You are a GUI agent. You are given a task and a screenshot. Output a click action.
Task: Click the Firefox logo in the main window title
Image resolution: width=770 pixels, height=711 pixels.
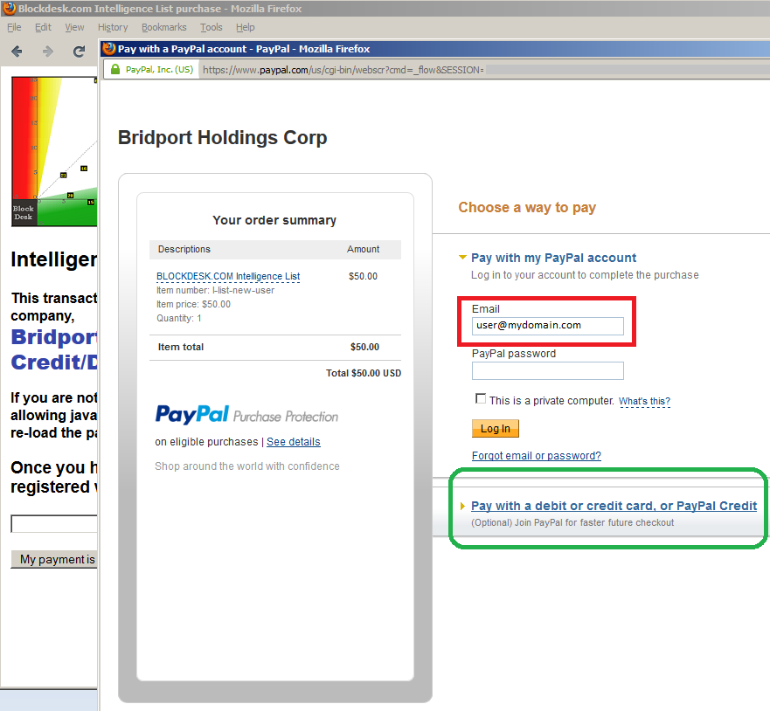click(9, 9)
